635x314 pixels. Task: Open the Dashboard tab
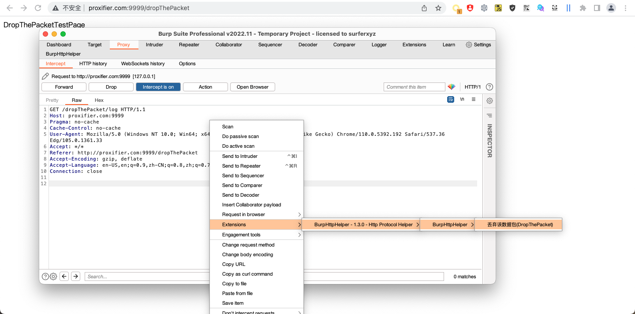click(x=59, y=45)
